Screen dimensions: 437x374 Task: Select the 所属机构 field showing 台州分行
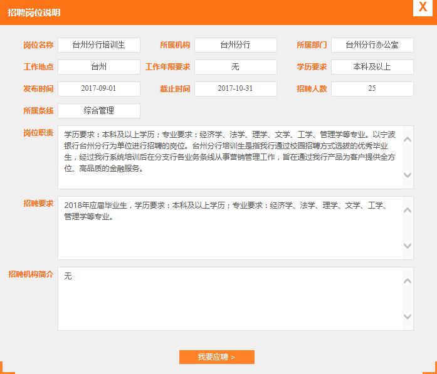pyautogui.click(x=235, y=45)
